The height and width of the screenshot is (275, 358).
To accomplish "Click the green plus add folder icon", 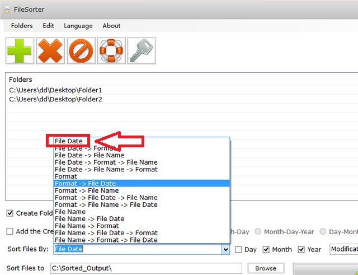I will 20,51.
